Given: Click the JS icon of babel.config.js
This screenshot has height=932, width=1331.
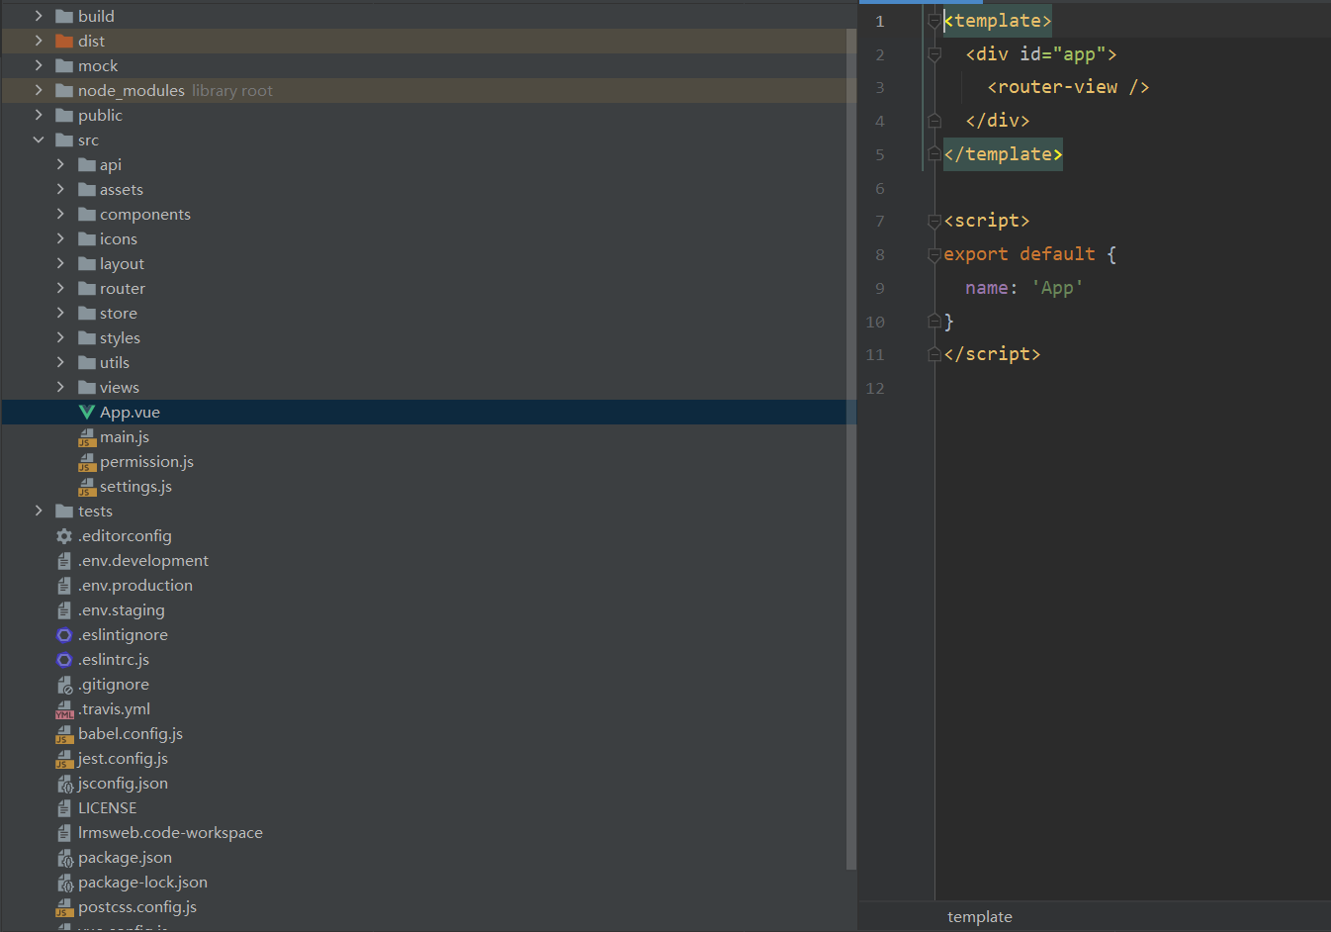Looking at the screenshot, I should (64, 734).
